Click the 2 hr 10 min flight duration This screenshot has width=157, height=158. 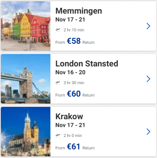click(74, 30)
